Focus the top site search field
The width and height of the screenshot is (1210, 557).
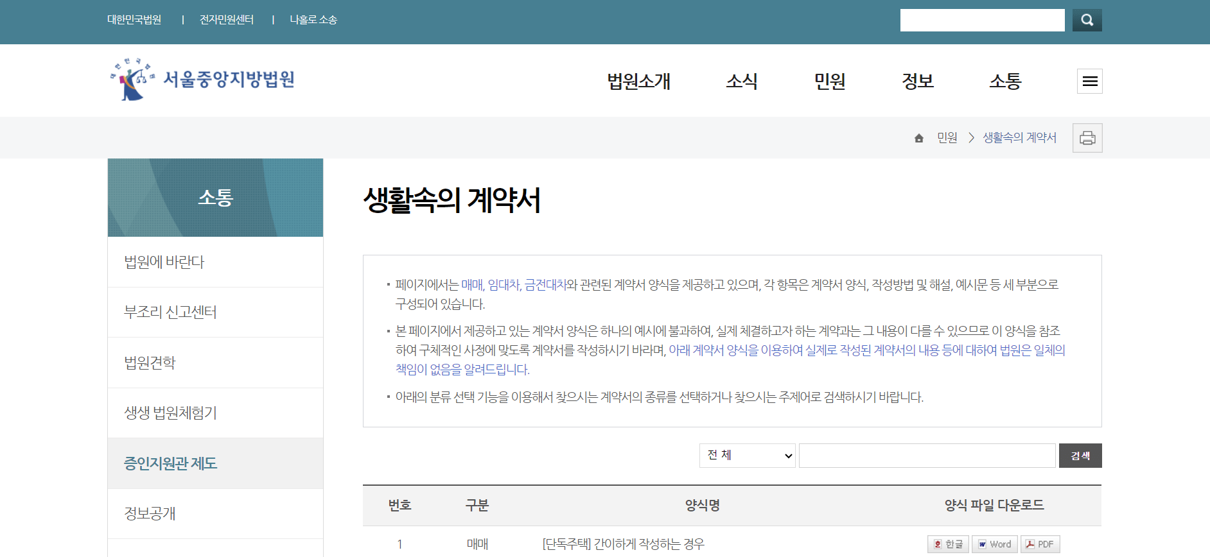982,20
